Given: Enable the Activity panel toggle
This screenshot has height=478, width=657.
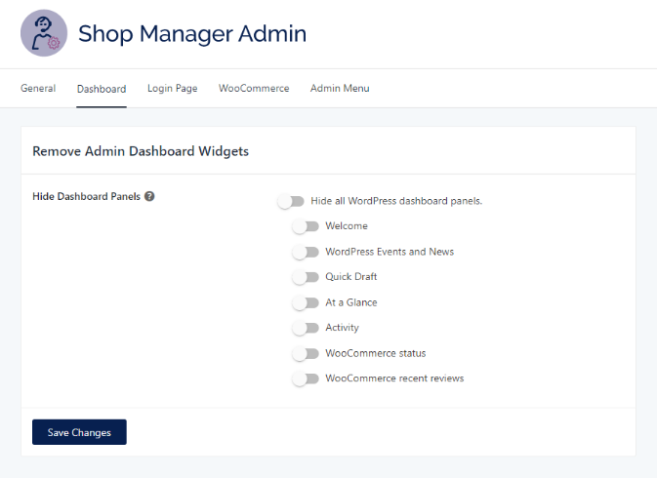Looking at the screenshot, I should 306,328.
